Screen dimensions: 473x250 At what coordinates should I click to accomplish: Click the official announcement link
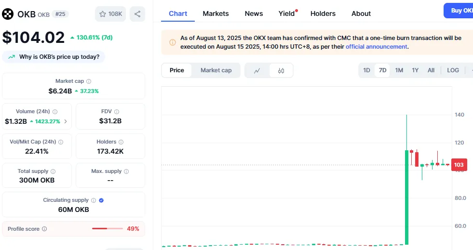[376, 47]
